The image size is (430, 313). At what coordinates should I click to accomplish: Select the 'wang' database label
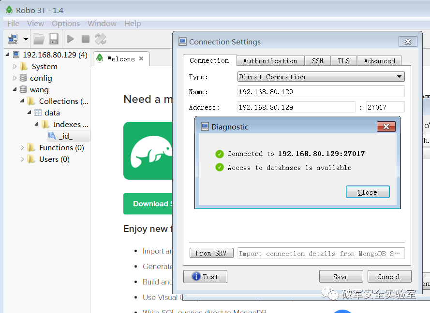(39, 89)
